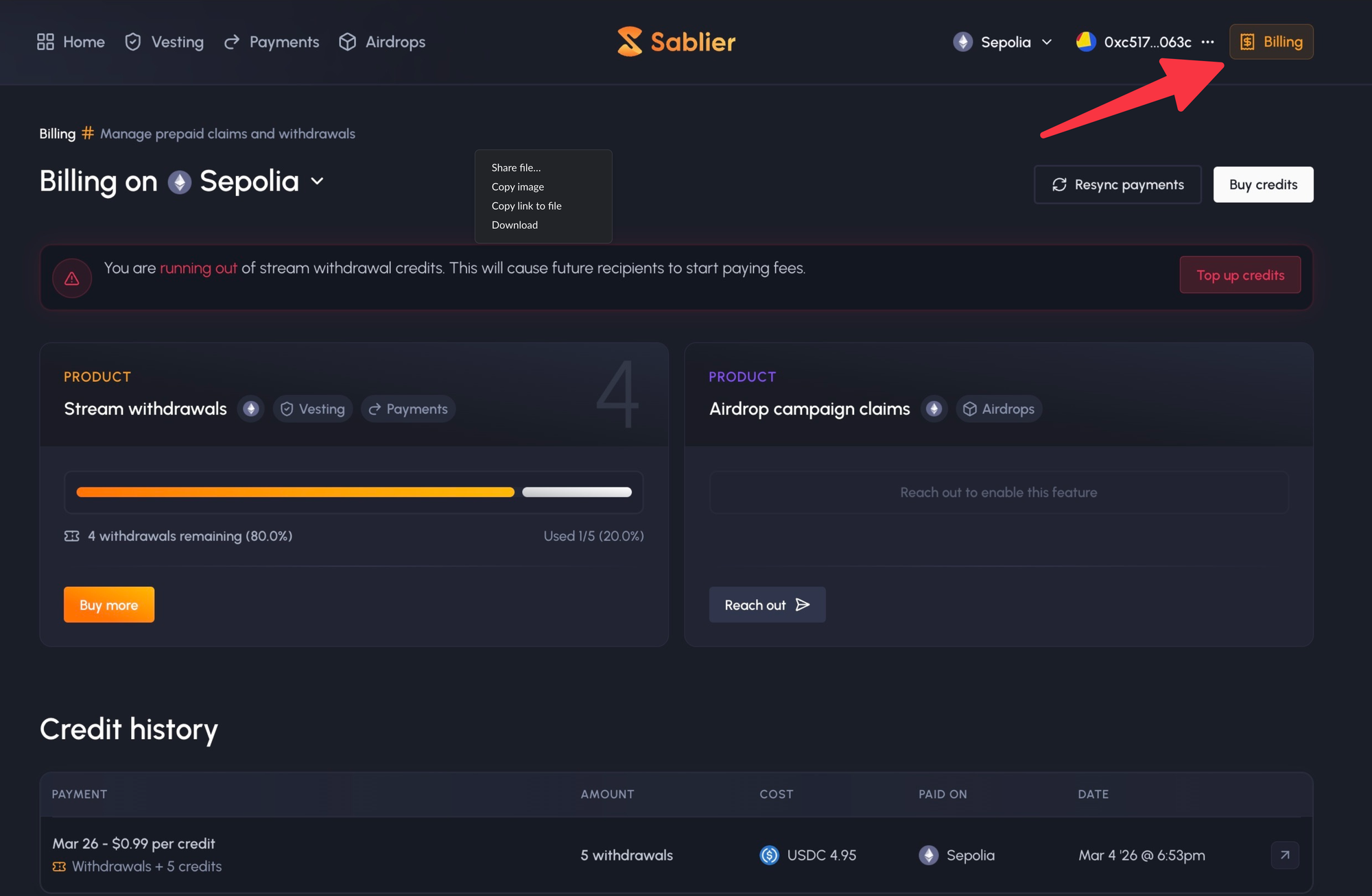
Task: Choose Download in the context menu
Action: [514, 225]
